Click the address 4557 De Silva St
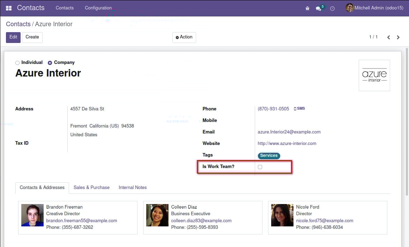The height and width of the screenshot is (247, 409). click(87, 109)
